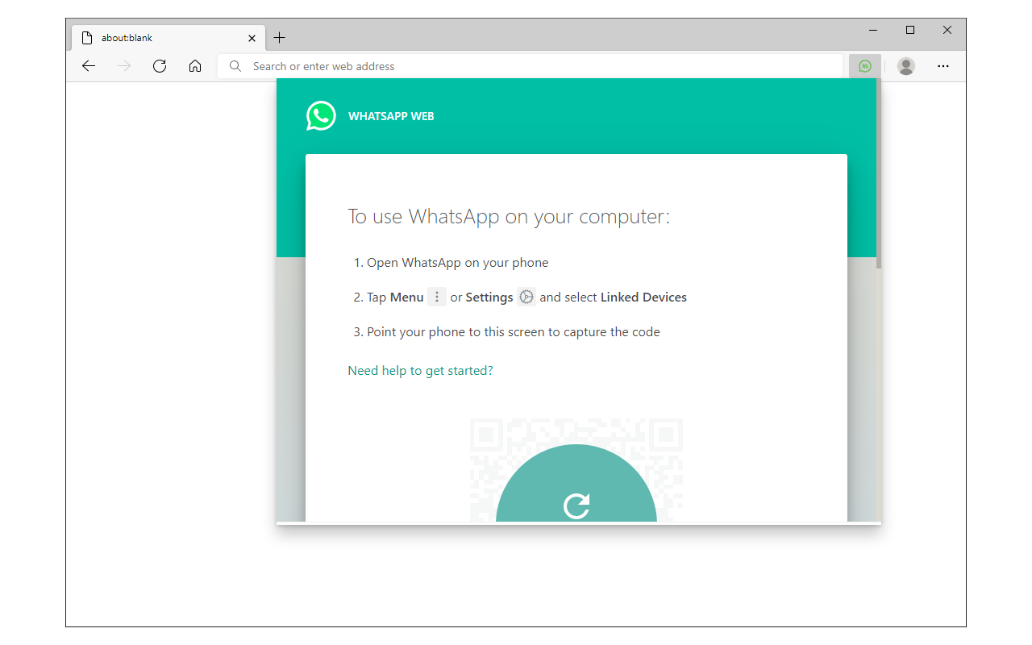Open the browser Settings and more menu
The height and width of the screenshot is (645, 1032).
pos(943,66)
